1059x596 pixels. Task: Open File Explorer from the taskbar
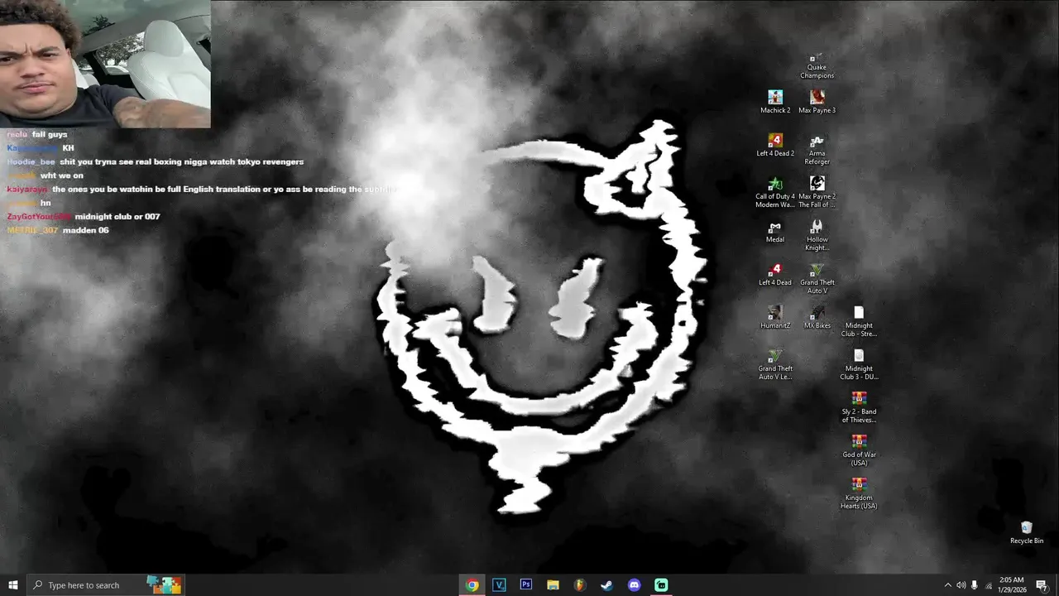553,585
